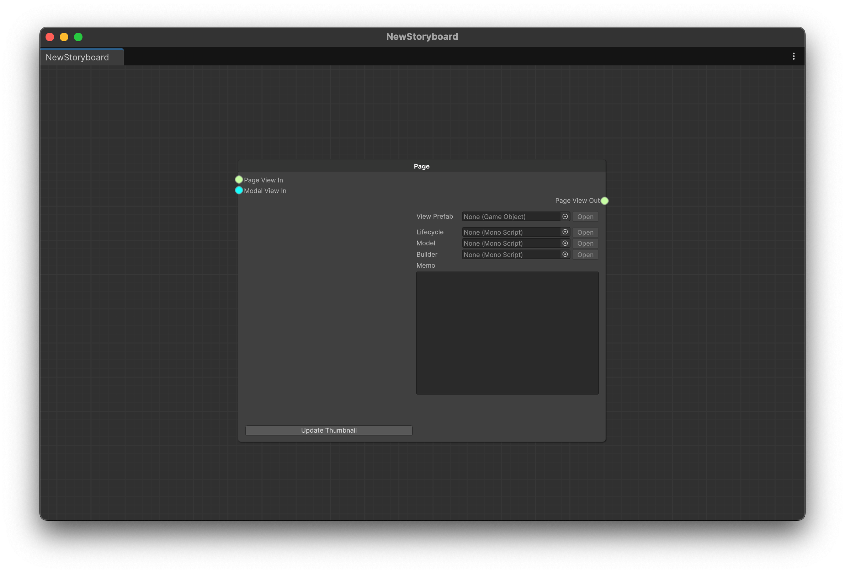845x573 pixels.
Task: Click the Page View Out port
Action: pyautogui.click(x=604, y=200)
